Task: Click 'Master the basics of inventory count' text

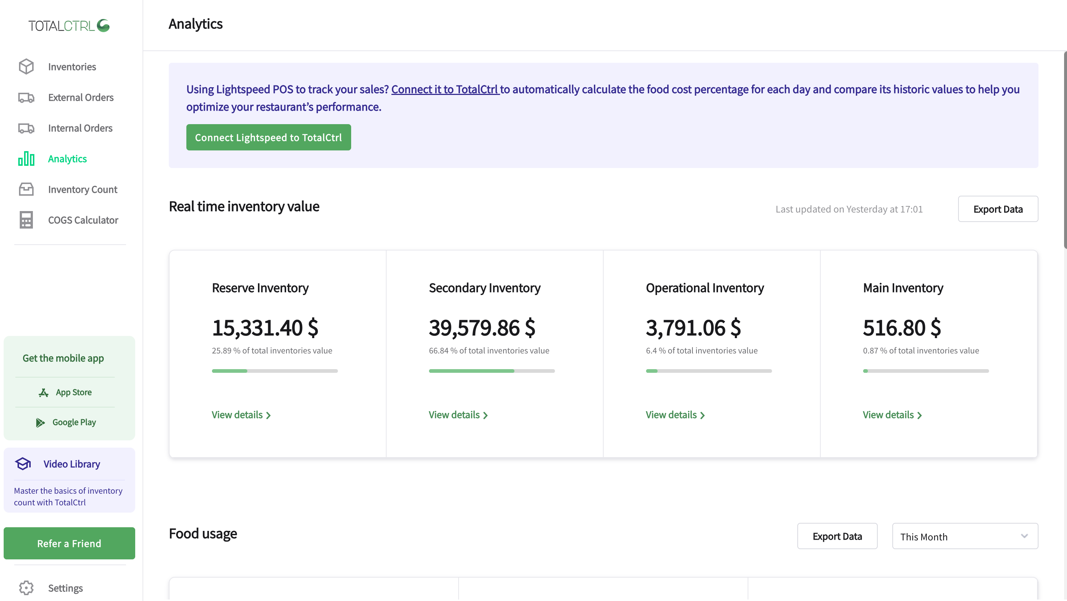Action: pos(68,496)
